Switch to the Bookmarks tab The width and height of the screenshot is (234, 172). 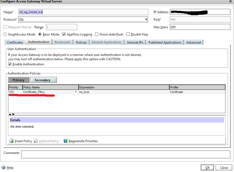63,42
